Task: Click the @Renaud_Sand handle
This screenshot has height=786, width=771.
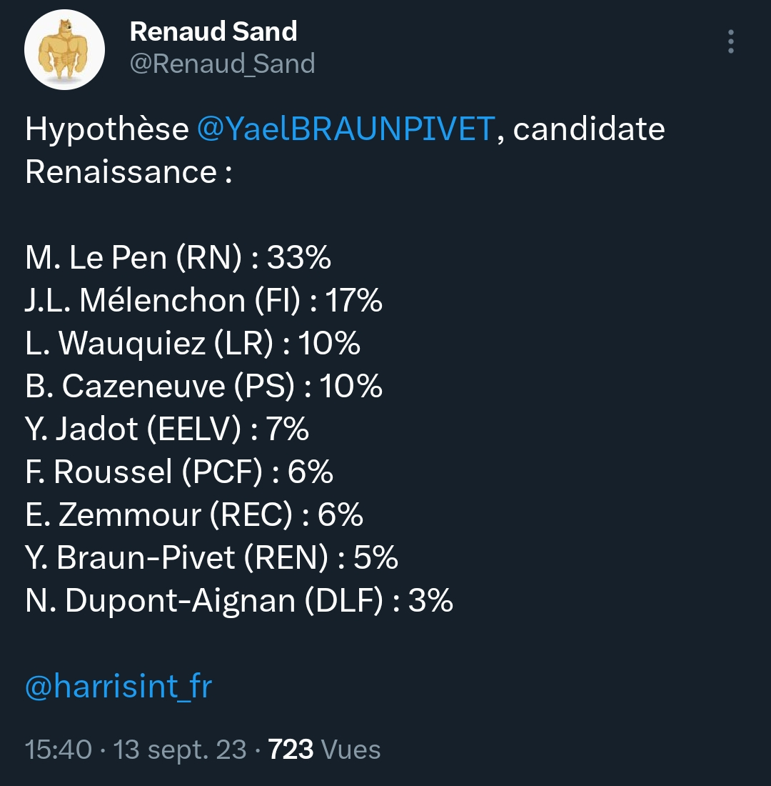Action: [x=223, y=64]
